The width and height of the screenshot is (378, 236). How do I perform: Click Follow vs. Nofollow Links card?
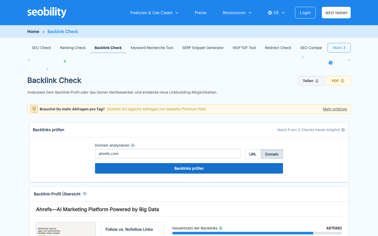click(132, 229)
